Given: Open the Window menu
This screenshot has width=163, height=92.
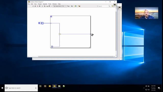Looking at the screenshot, I should 55,4.
